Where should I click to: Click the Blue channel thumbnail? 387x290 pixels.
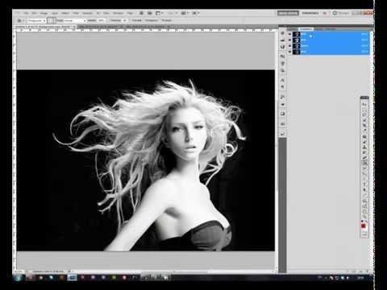(x=297, y=52)
